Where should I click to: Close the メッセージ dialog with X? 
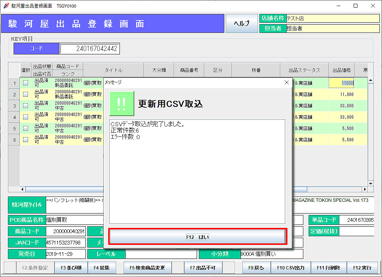(286, 82)
